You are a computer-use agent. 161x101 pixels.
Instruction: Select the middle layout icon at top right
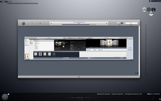152,1
